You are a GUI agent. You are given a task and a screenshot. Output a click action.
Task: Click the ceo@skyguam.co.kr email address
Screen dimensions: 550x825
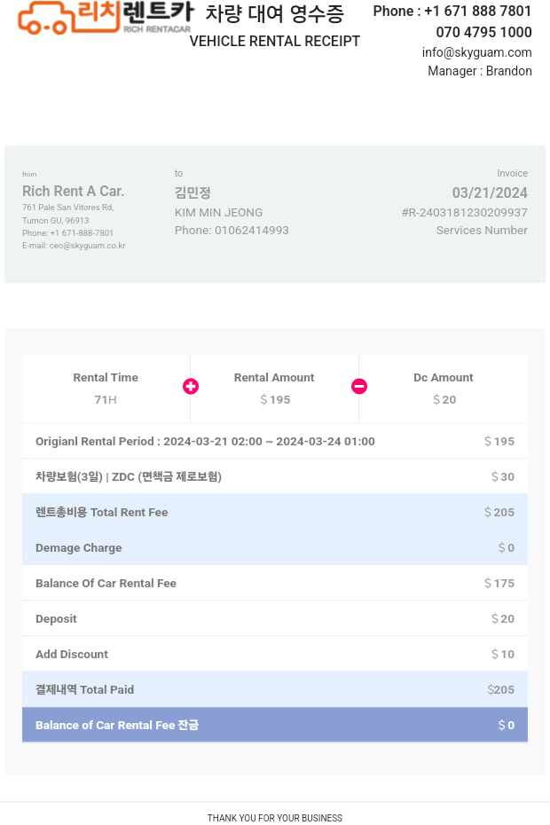point(87,246)
